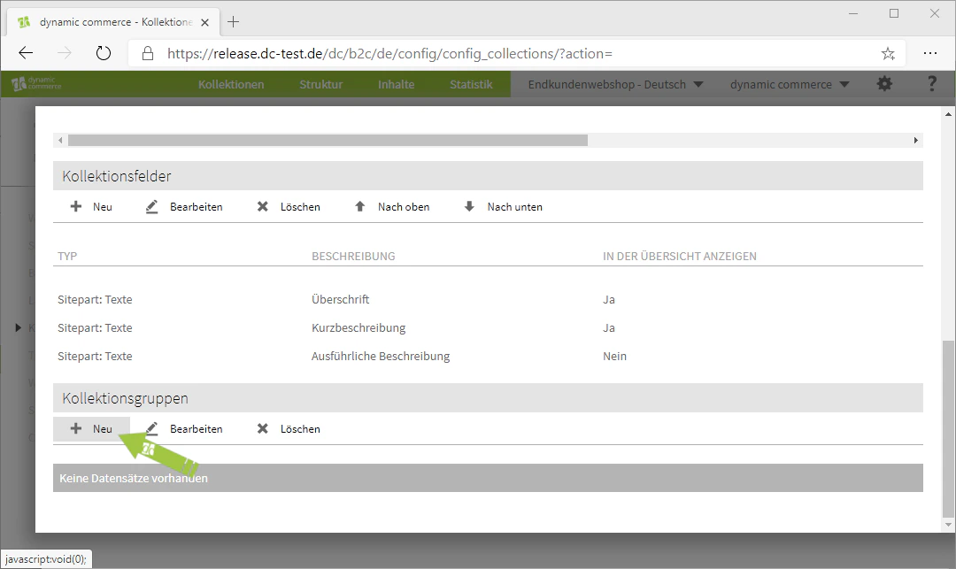Click the horizontal scrollbar left arrow
Screen dimensions: 956x569
60,140
